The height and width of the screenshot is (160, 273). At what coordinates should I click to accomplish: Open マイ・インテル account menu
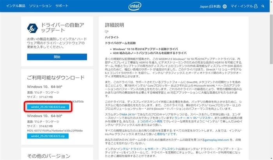(x=241, y=6)
